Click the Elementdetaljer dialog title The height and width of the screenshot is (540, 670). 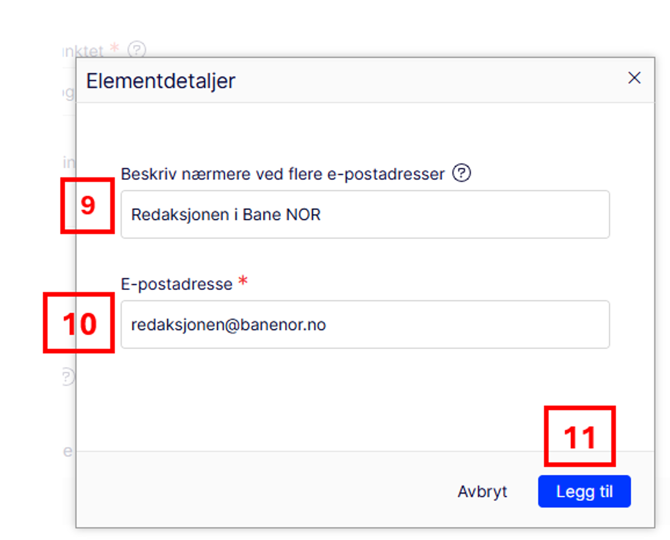click(x=161, y=81)
